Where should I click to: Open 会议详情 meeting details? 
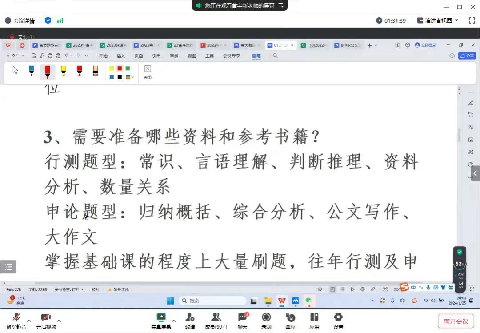20,20
